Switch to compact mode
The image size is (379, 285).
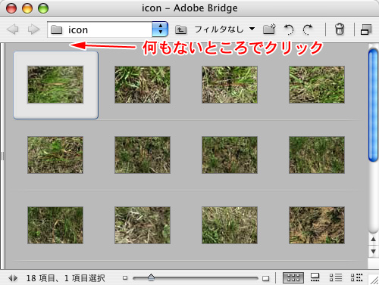366,29
